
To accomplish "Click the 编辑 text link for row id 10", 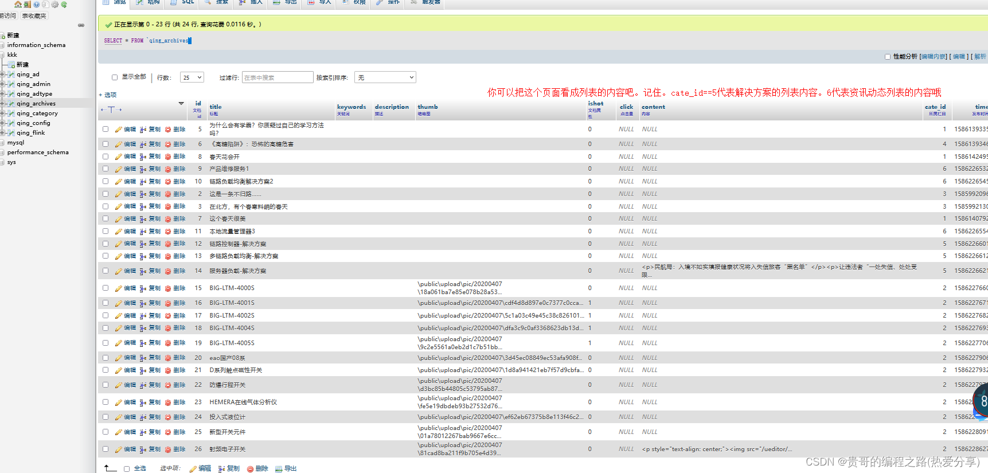I will [x=130, y=182].
